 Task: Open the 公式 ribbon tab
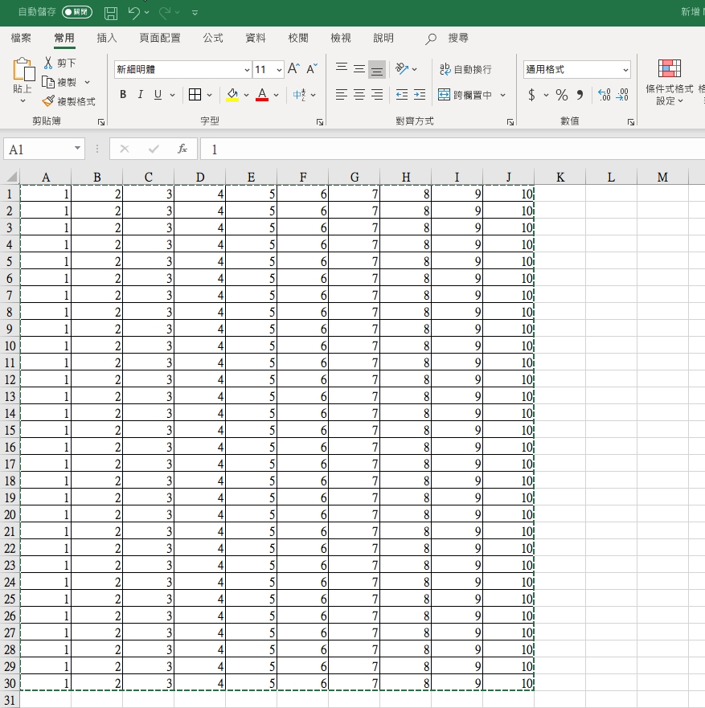coord(213,38)
